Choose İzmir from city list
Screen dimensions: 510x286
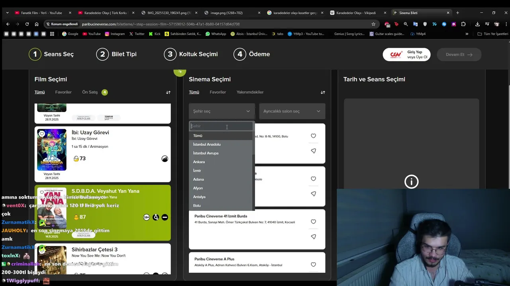221,170
